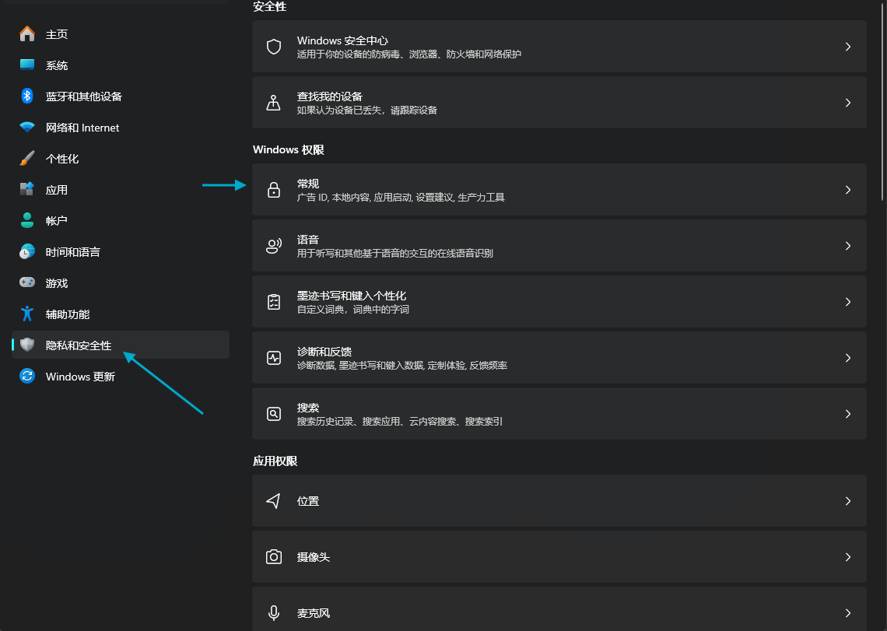Select 辅助功能 in the sidebar

68,314
